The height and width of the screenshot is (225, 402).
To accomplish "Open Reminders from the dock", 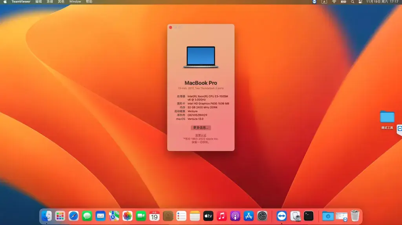I will [x=181, y=216].
